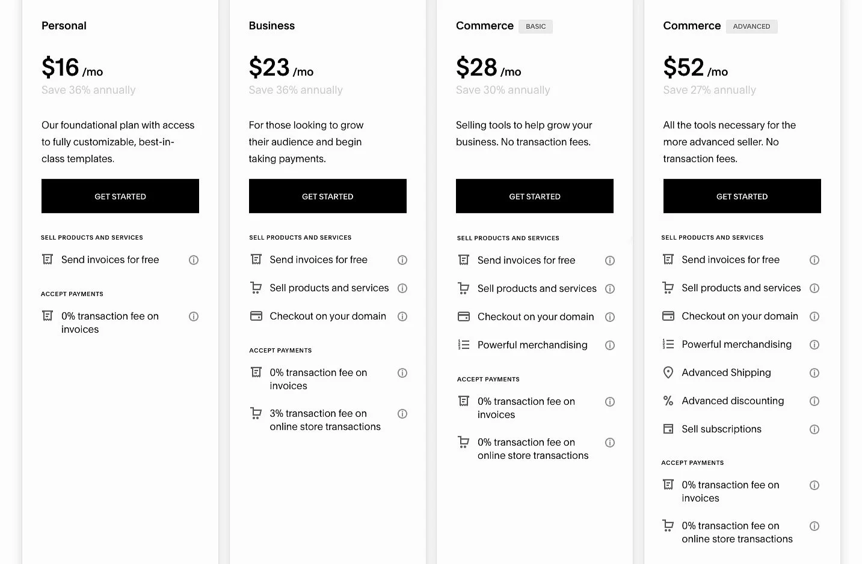The image size is (862, 564).
Task: Click the BASIC badge next to Commerce
Action: pyautogui.click(x=536, y=26)
